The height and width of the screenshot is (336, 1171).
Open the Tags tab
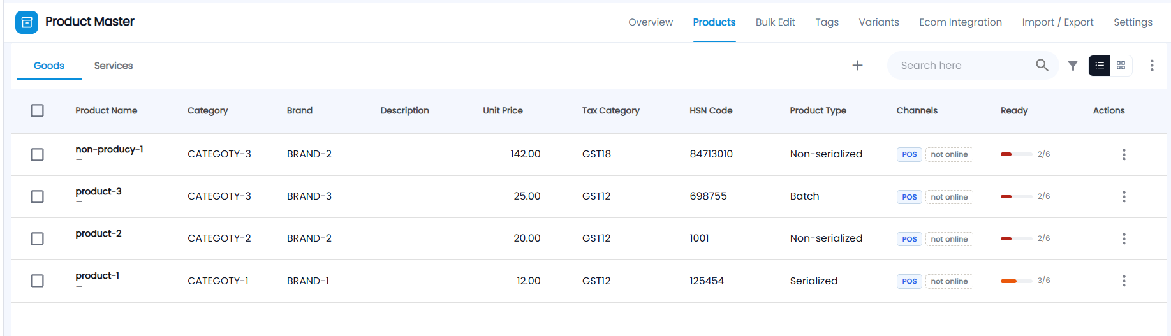click(x=827, y=22)
